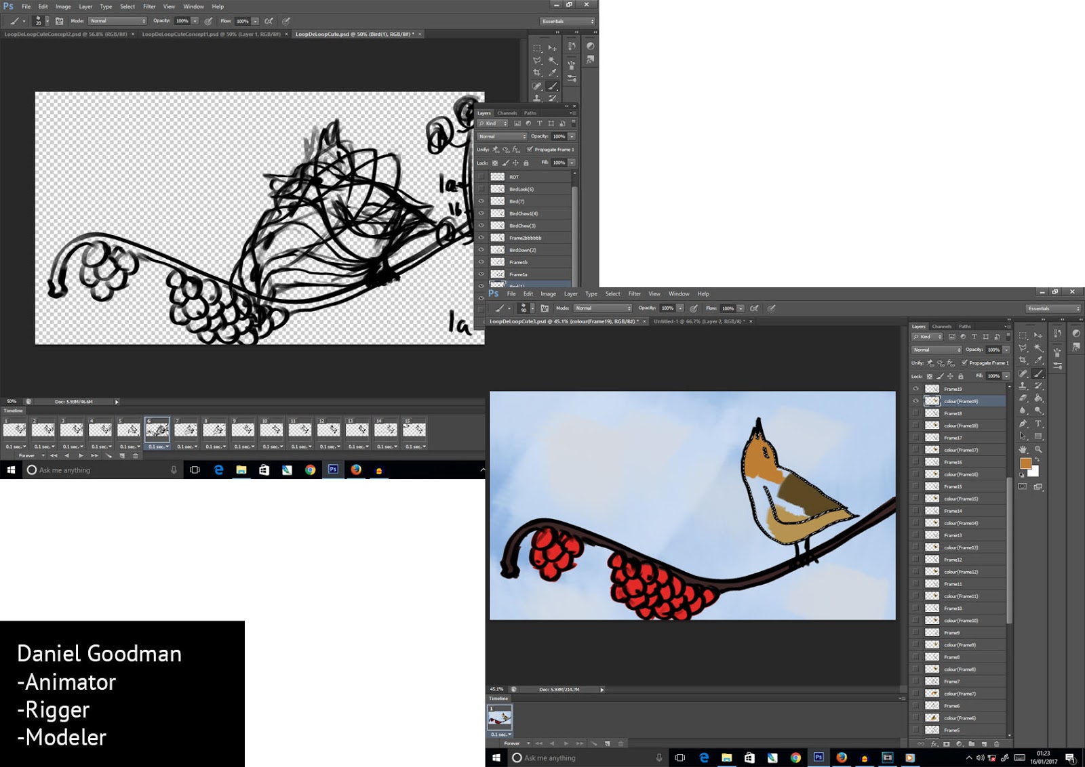Select the Type tool
The image size is (1085, 767).
(1038, 423)
